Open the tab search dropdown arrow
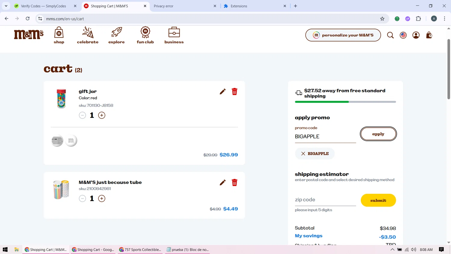The height and width of the screenshot is (254, 451). pyautogui.click(x=6, y=6)
